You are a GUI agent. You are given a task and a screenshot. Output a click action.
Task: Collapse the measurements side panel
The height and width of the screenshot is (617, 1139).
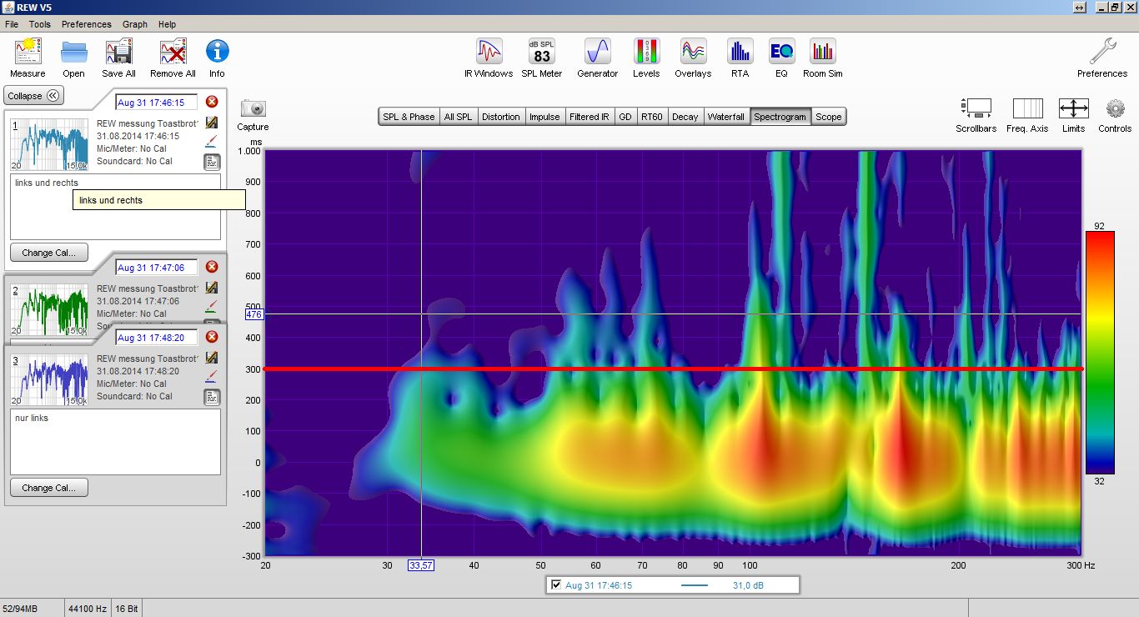[x=33, y=96]
